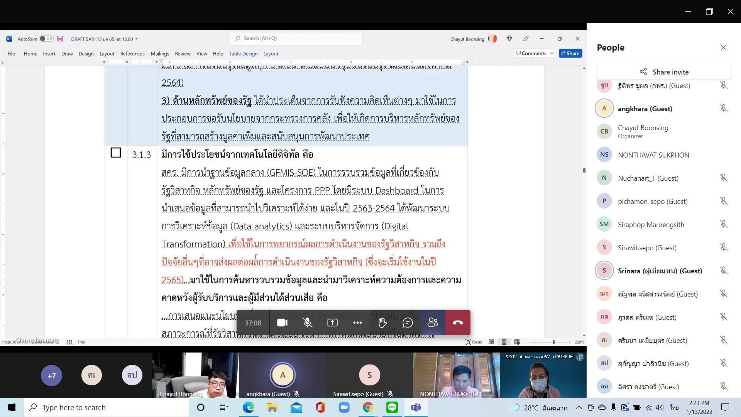Click the zoom in plus button
This screenshot has width=741, height=417.
coord(570,342)
